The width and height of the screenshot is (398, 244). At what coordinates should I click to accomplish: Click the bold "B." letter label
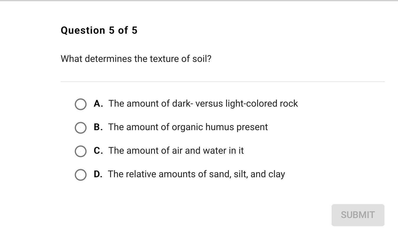98,127
